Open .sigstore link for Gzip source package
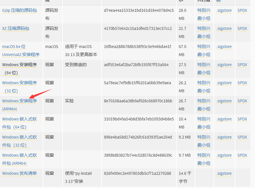The width and height of the screenshot is (255, 188). (224, 10)
